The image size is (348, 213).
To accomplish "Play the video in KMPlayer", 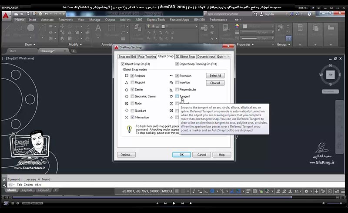I will click(174, 203).
